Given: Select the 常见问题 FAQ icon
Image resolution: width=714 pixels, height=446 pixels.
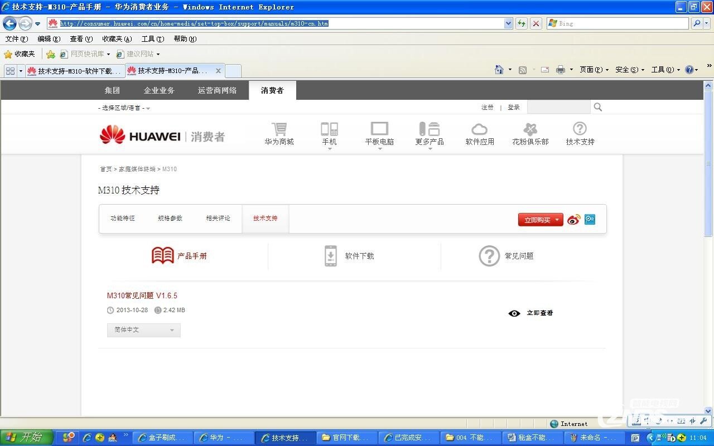Looking at the screenshot, I should tap(489, 256).
